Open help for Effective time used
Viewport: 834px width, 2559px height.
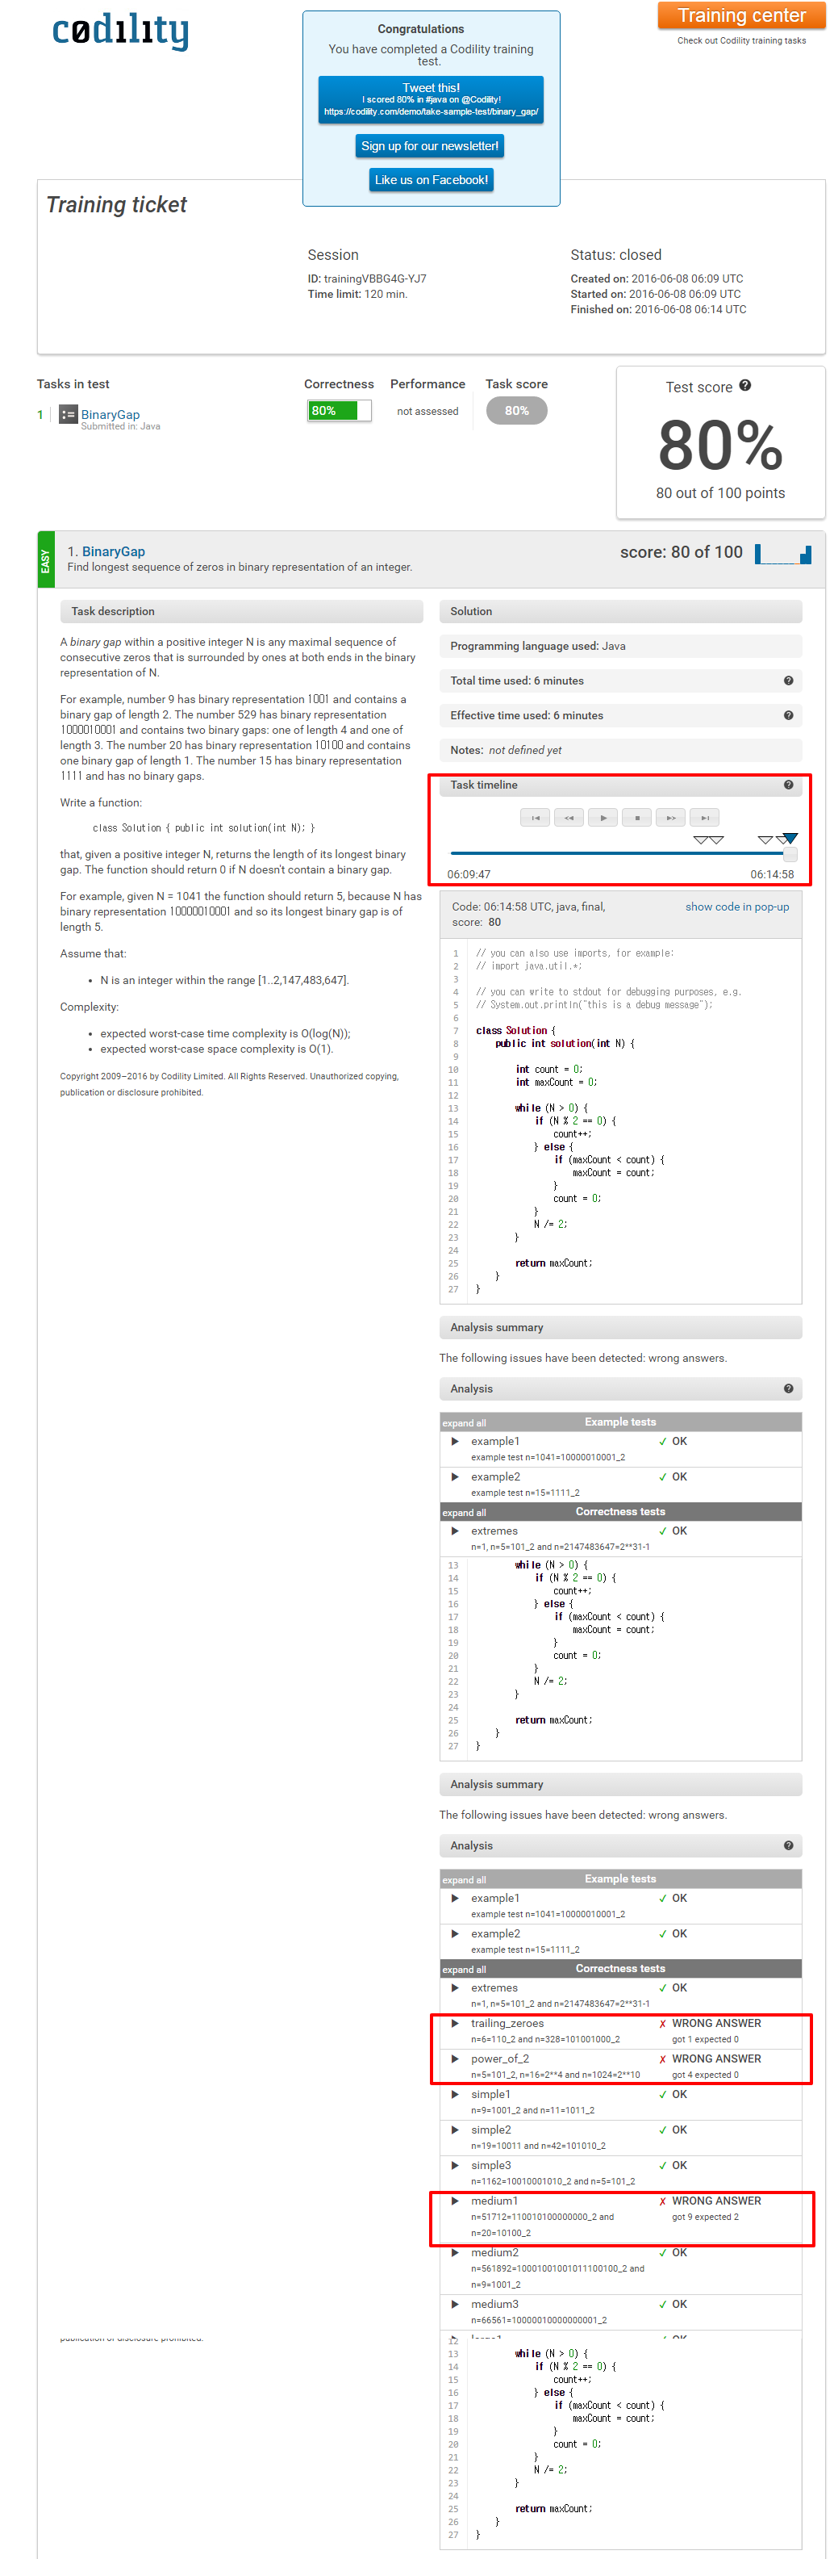[x=788, y=715]
